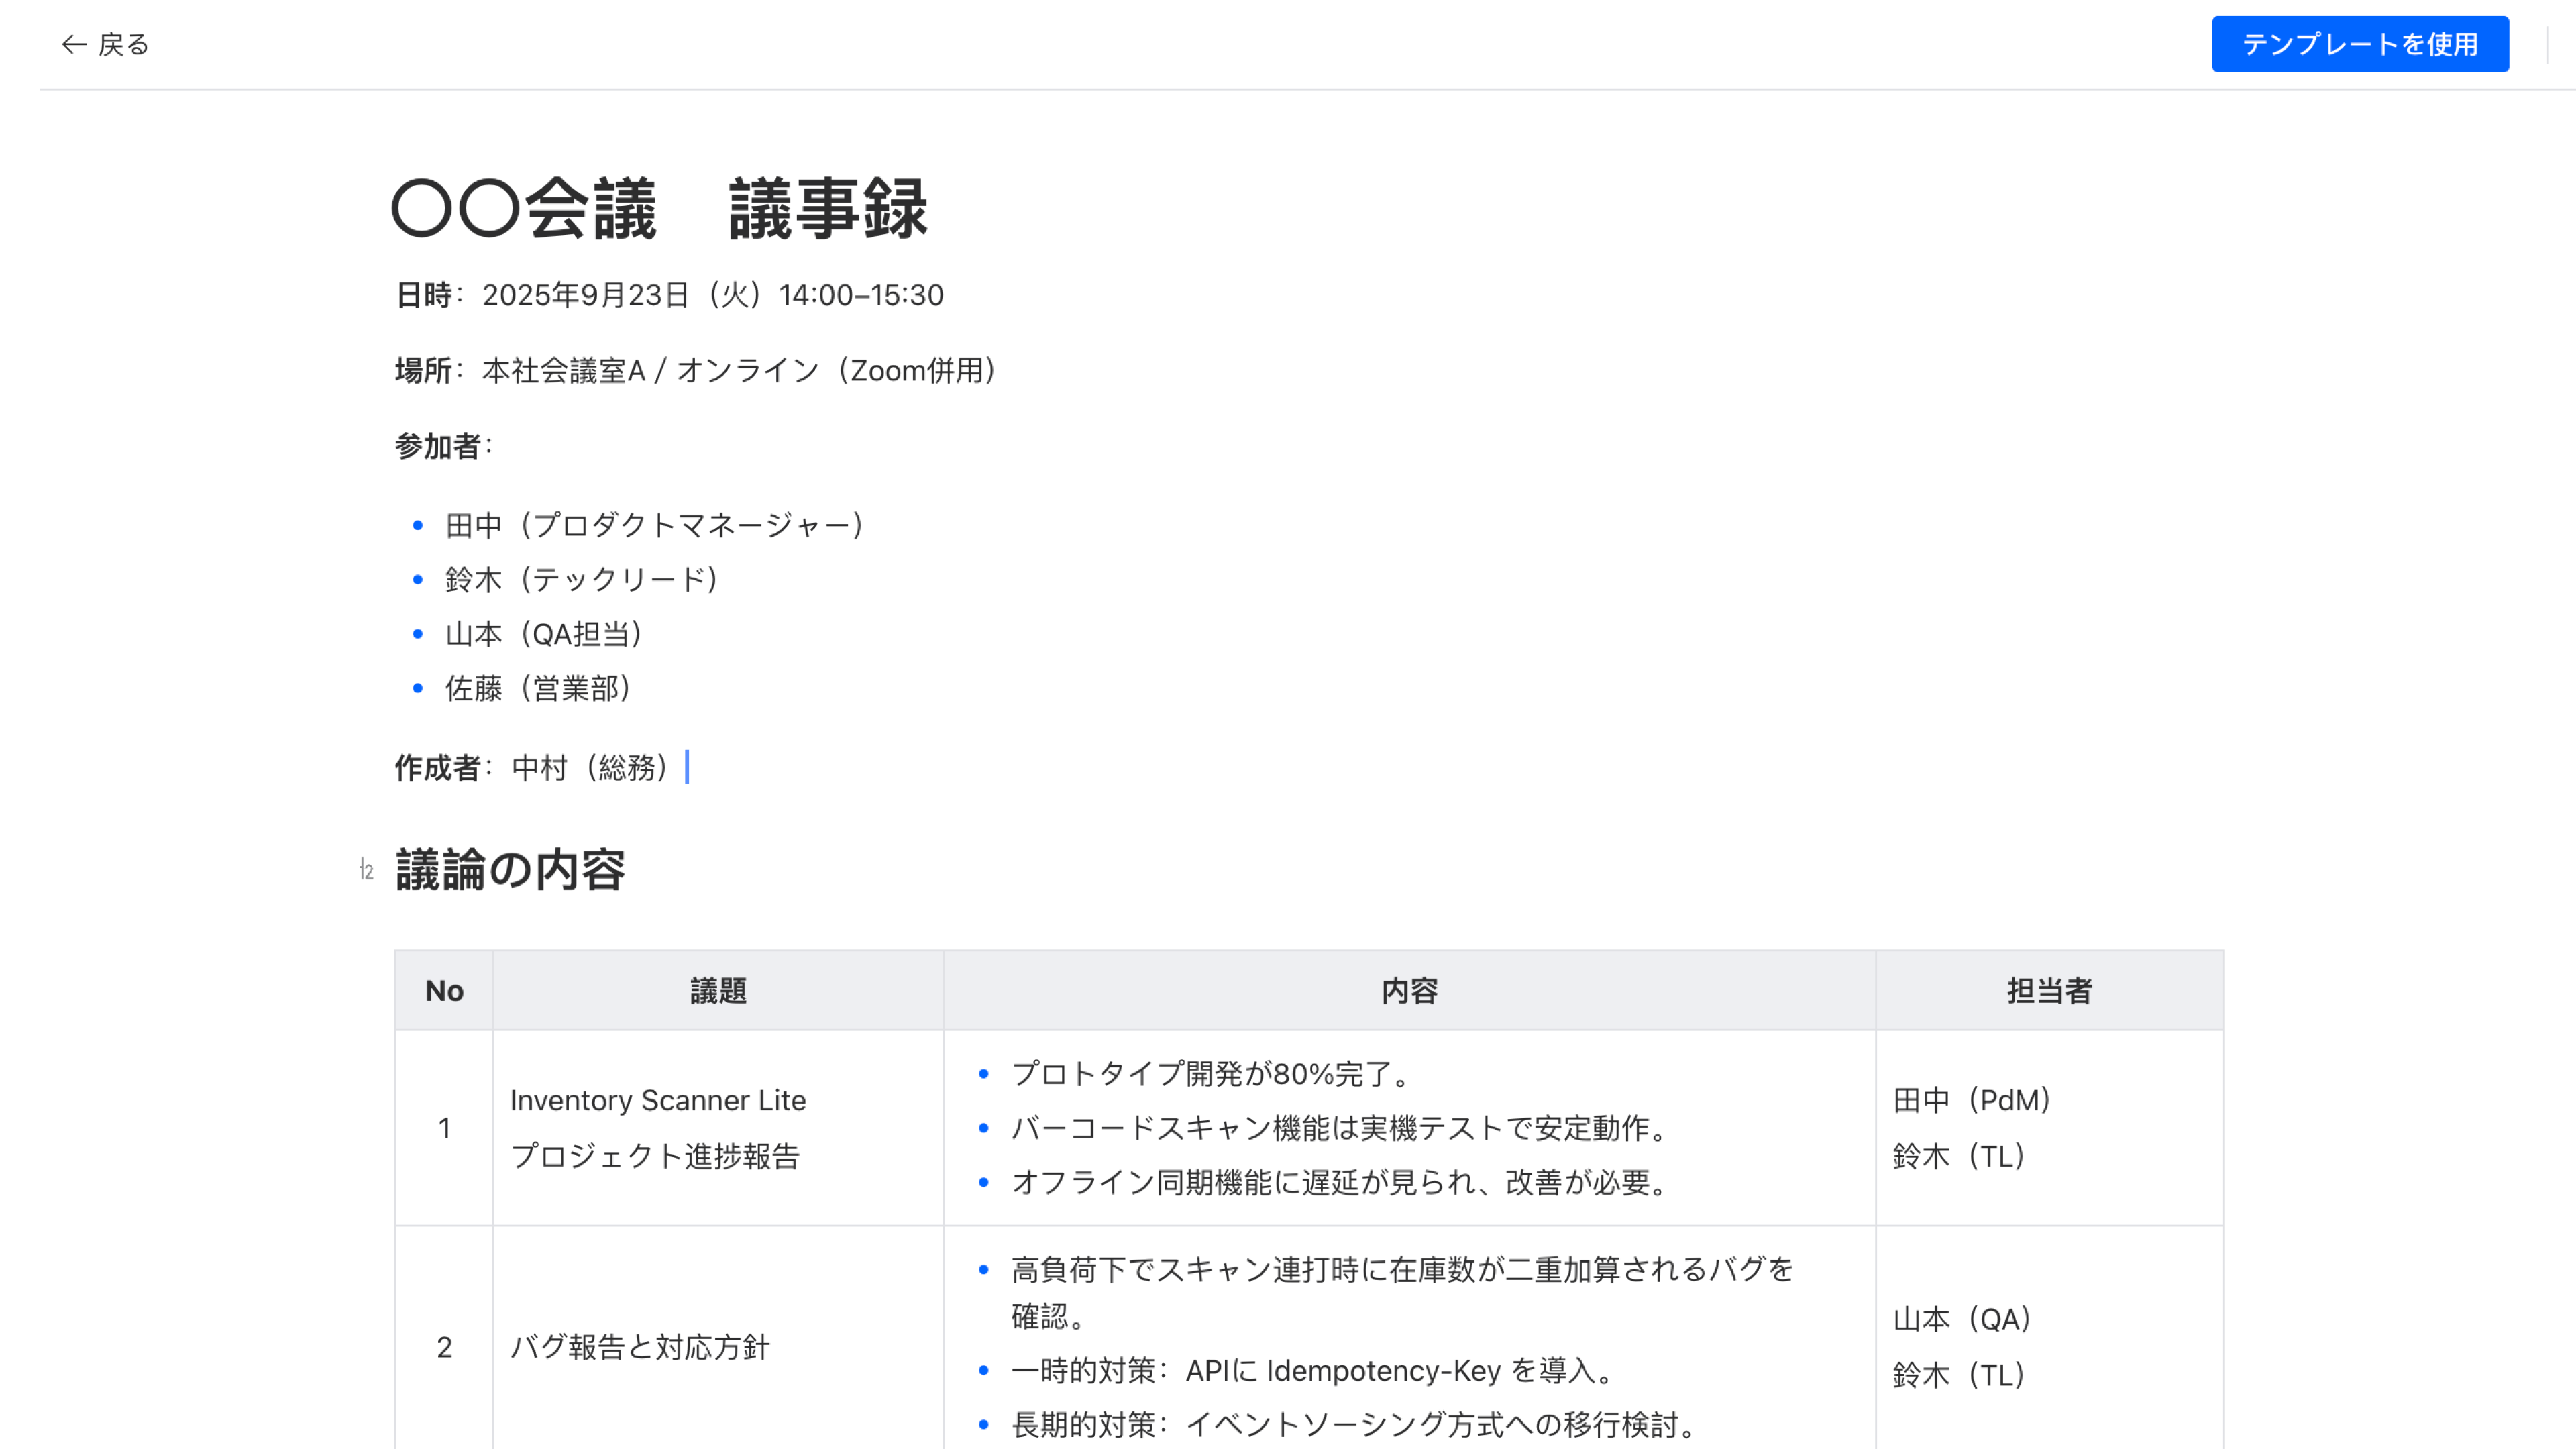Click the No column header cell
This screenshot has width=2576, height=1449.
pyautogui.click(x=444, y=990)
